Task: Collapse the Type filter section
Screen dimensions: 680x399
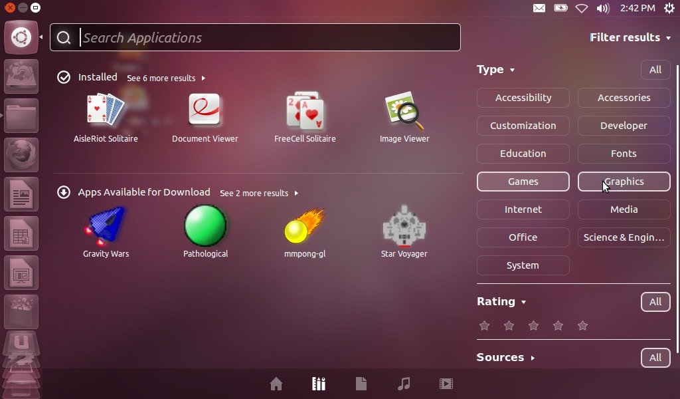Action: coord(495,69)
